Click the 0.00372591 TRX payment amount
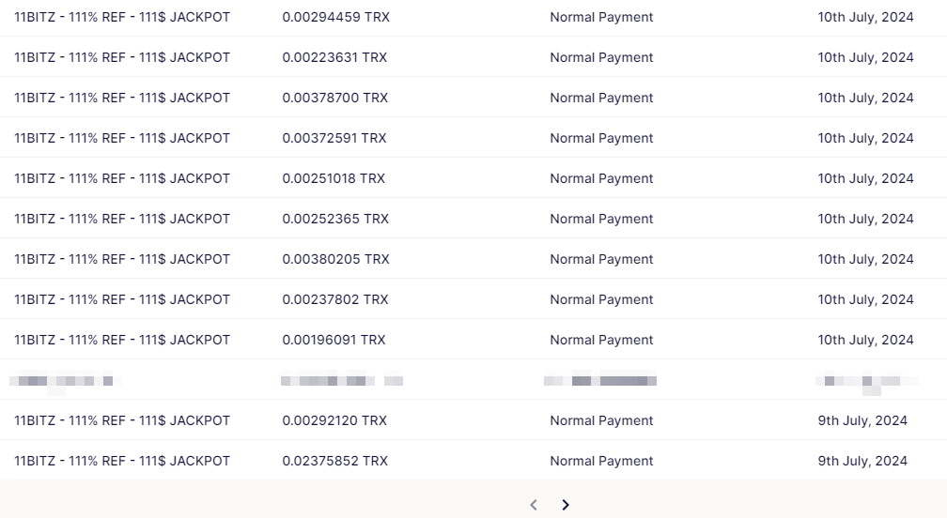The width and height of the screenshot is (947, 518). click(334, 138)
